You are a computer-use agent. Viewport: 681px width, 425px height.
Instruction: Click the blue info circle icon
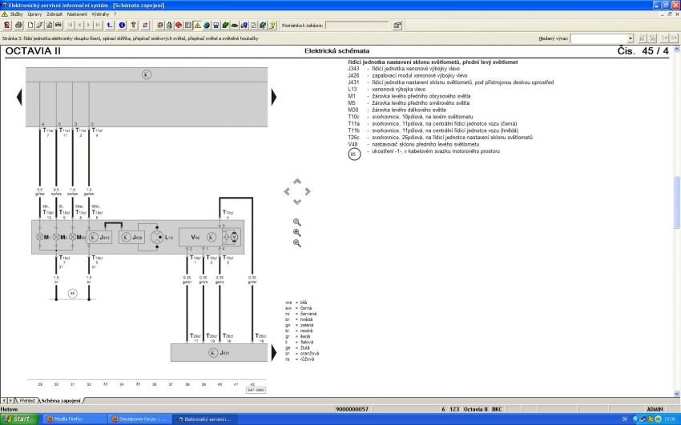pos(122,25)
